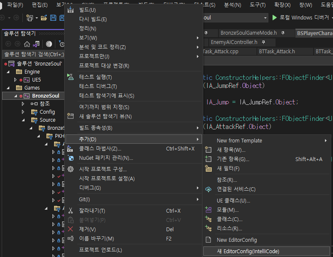Viewport: 333px width, 257px height.
Task: Click the Save toolbar icon
Action: coord(53,18)
